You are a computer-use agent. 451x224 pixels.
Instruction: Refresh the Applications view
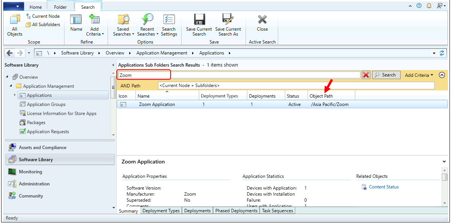[x=443, y=53]
